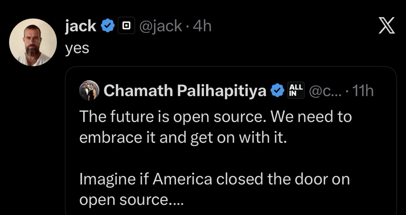Screen dimensions: 406x215
Task: Open Chamath Palihapitiya's small avatar
Action: [x=89, y=90]
